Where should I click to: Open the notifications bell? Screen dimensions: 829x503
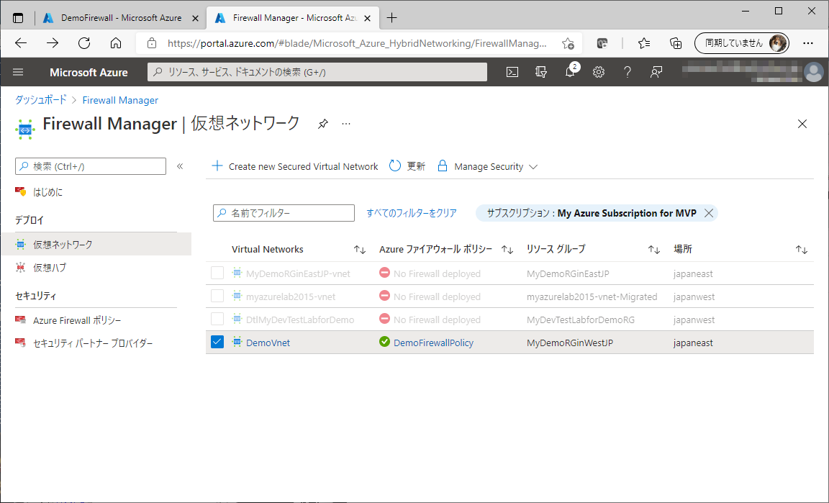click(x=570, y=72)
